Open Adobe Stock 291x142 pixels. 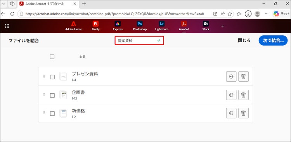[206, 26]
